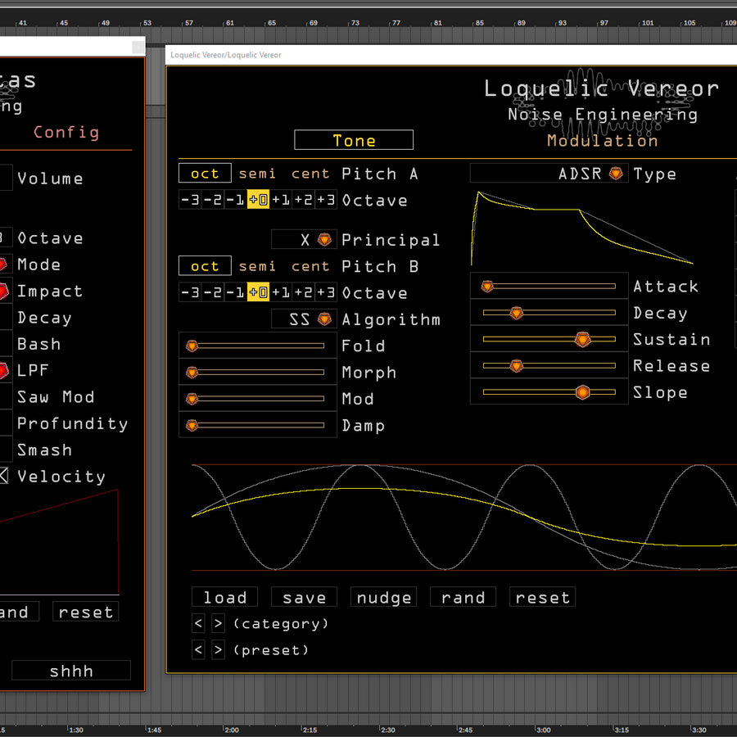The image size is (737, 737).
Task: Open the Algorithm SS dropdown
Action: tap(325, 319)
